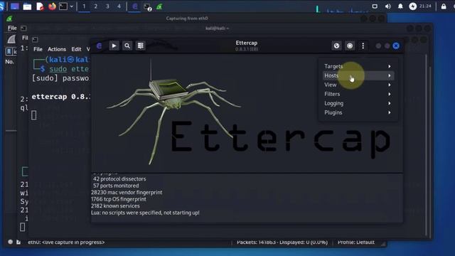The image size is (455, 256).
Task: Switch to workspace 1
Action: 84,6
